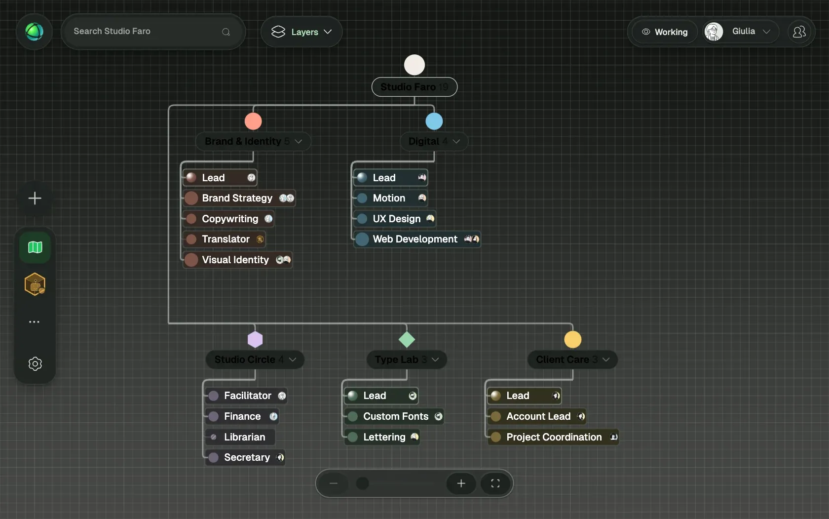Viewport: 829px width, 519px height.
Task: Select the Account Lead role
Action: [x=537, y=417]
